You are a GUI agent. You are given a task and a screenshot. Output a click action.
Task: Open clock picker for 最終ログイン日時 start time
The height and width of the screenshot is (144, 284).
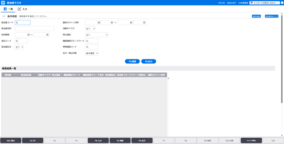point(112,23)
